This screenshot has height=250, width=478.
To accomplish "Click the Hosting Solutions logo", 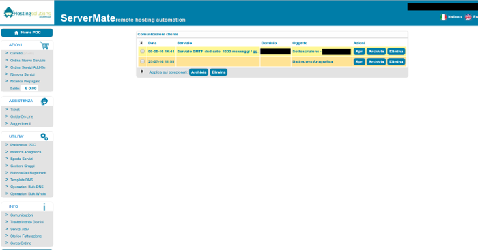I will (27, 13).
